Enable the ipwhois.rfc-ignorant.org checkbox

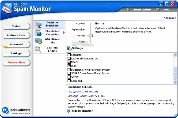(69, 59)
